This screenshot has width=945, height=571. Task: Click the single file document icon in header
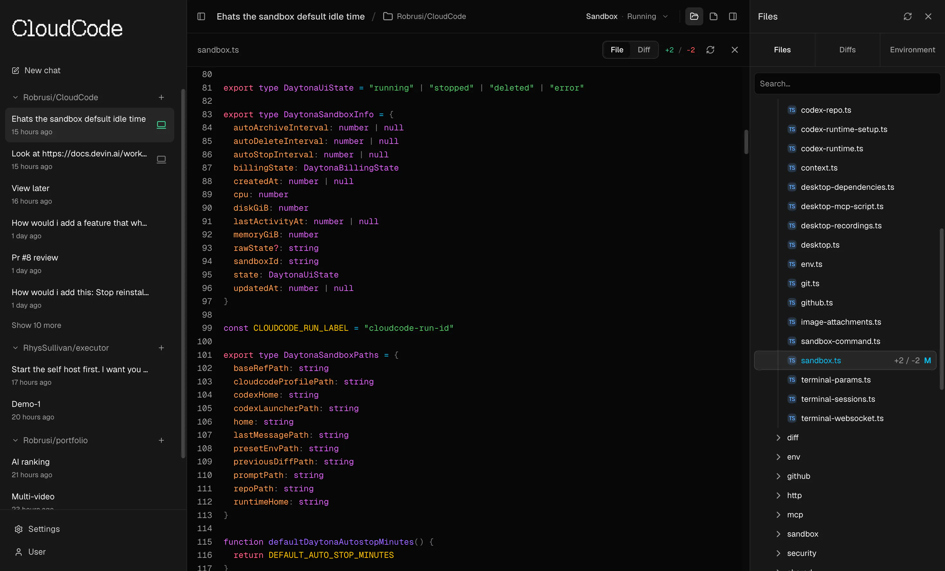click(713, 16)
